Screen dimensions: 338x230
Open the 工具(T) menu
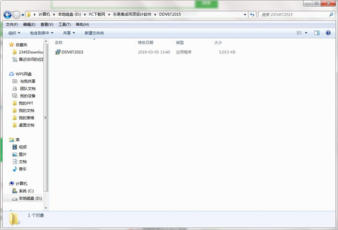[x=64, y=25]
